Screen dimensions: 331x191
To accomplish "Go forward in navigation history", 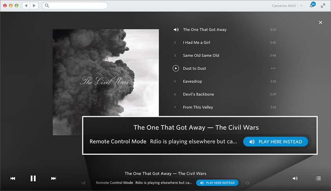I will (34, 5).
